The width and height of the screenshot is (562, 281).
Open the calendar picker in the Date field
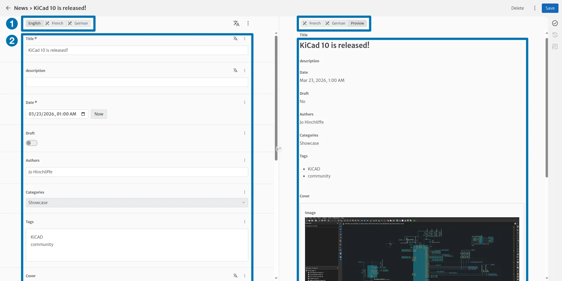(x=83, y=114)
